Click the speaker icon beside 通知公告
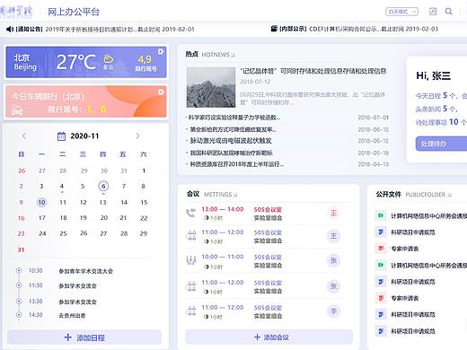Image resolution: width=467 pixels, height=350 pixels. click(10, 29)
